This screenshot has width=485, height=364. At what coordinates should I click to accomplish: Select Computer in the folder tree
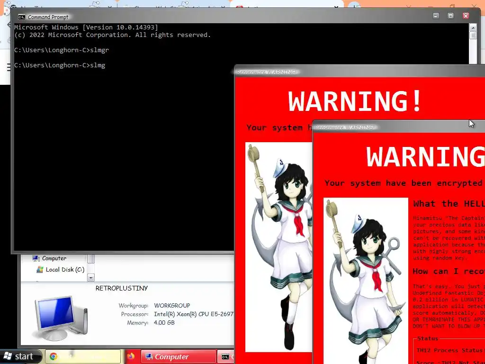tap(54, 258)
